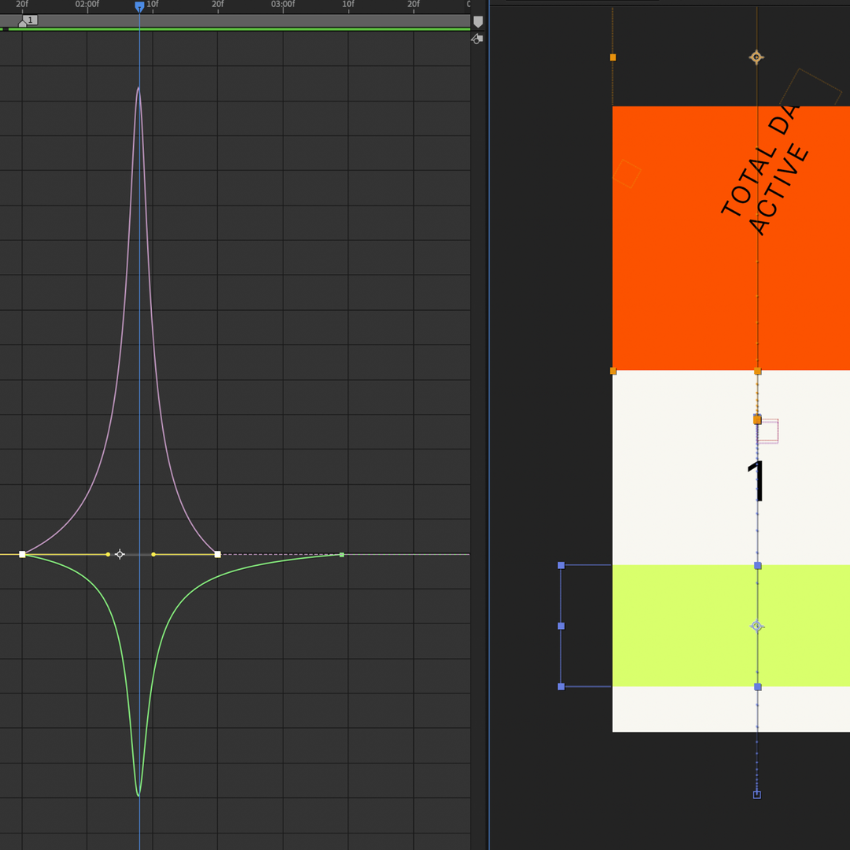The width and height of the screenshot is (850, 850).
Task: Click the anchor point in the lime rectangle
Action: [757, 626]
